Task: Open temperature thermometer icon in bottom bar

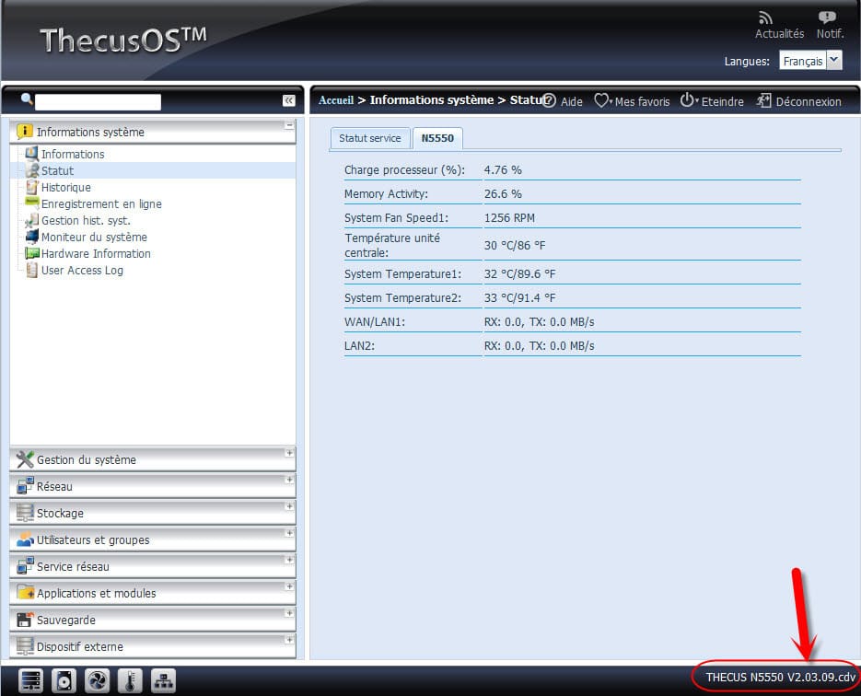Action: pyautogui.click(x=130, y=681)
